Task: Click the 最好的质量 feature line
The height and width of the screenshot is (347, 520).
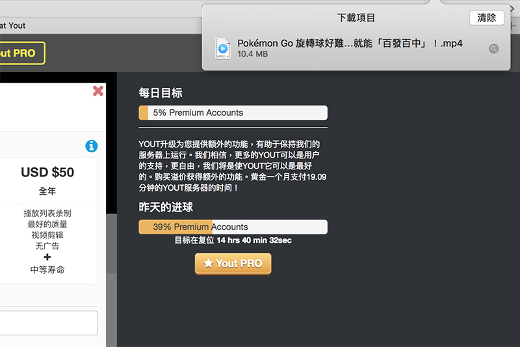Action: tap(47, 224)
